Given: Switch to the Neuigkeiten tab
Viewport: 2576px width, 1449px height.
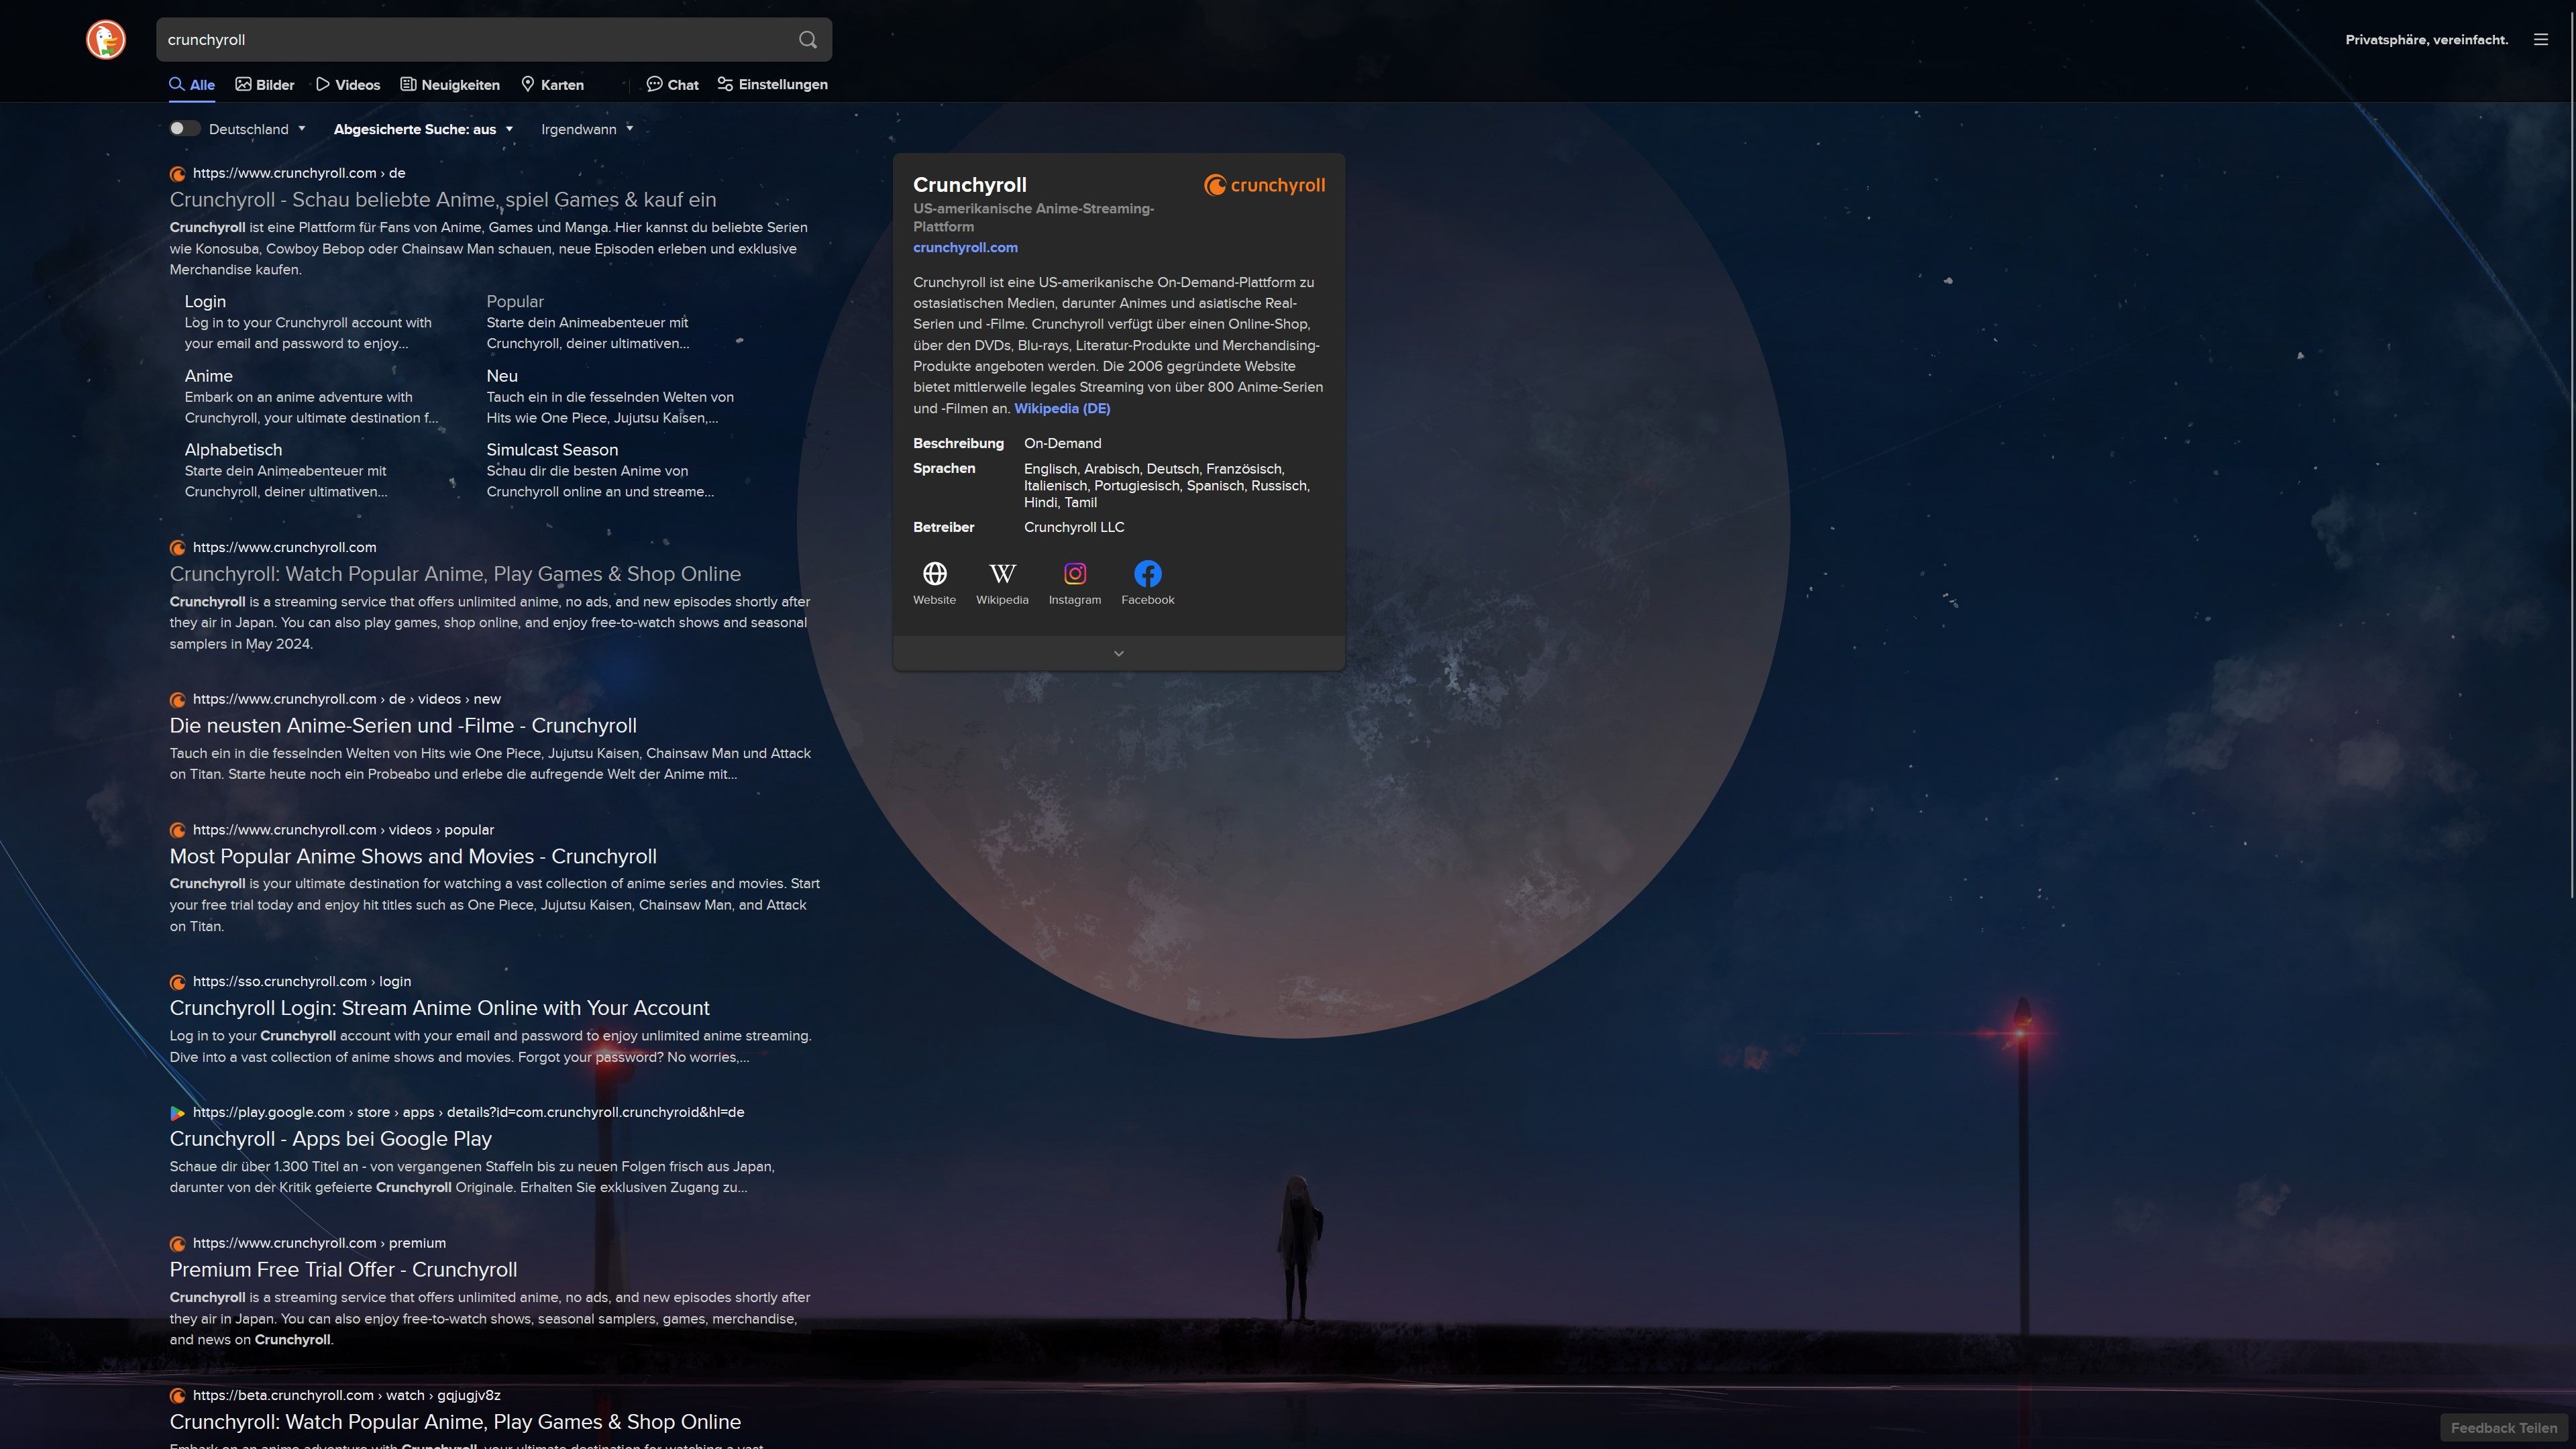Looking at the screenshot, I should pyautogui.click(x=450, y=85).
